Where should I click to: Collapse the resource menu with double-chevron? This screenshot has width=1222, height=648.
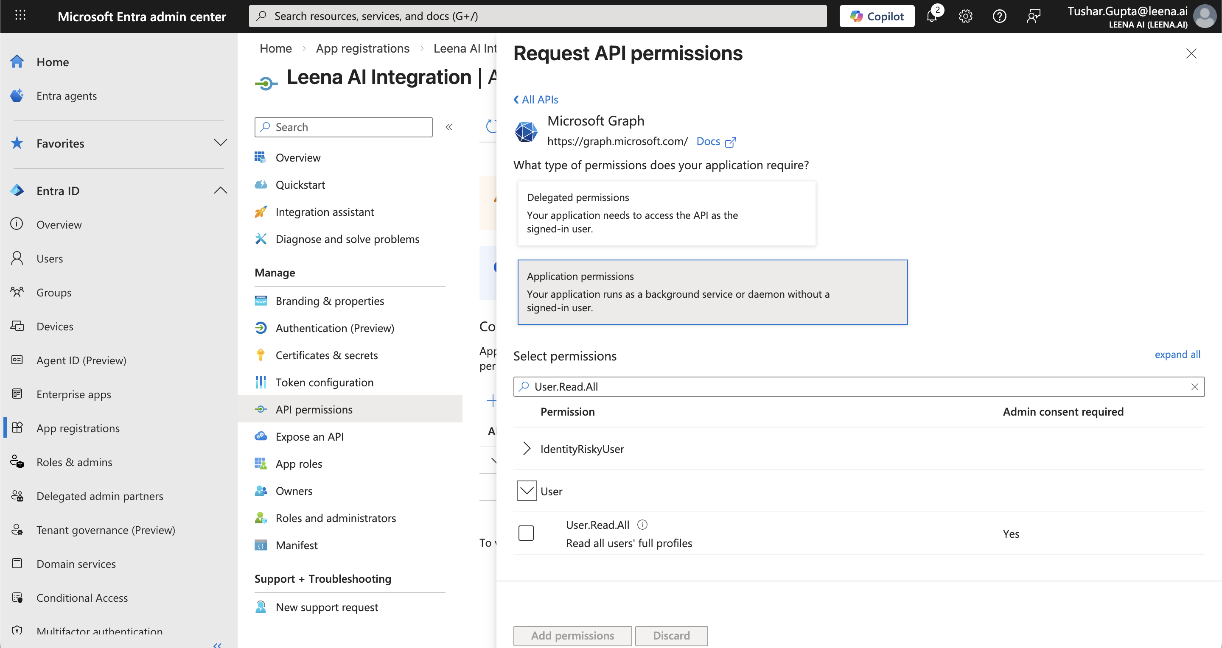[x=449, y=127]
